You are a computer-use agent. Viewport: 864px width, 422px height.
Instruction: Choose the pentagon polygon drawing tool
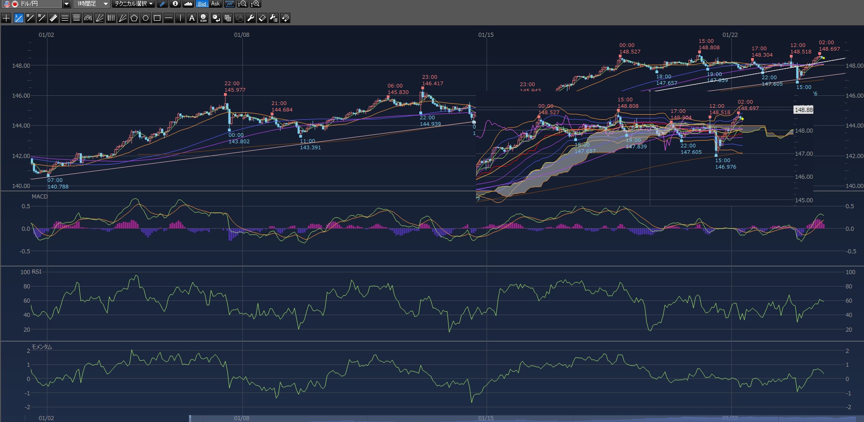pos(134,18)
